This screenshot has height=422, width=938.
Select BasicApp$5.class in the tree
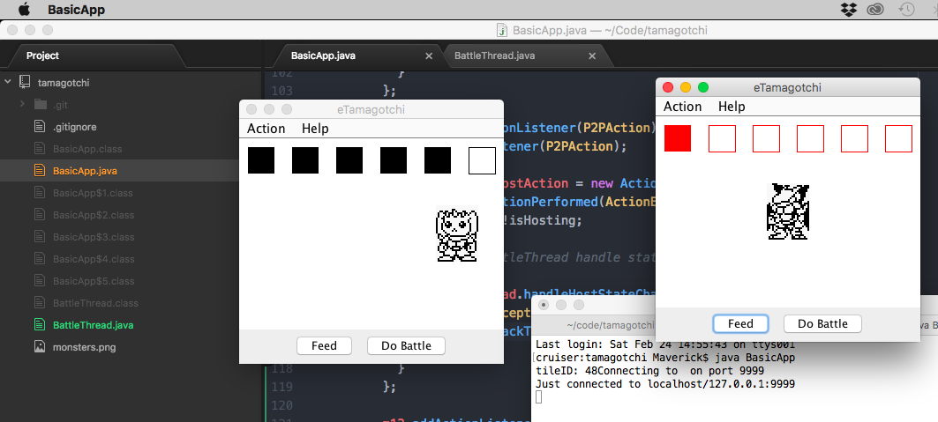(94, 281)
